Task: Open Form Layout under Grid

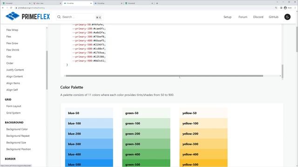Action: point(14,106)
